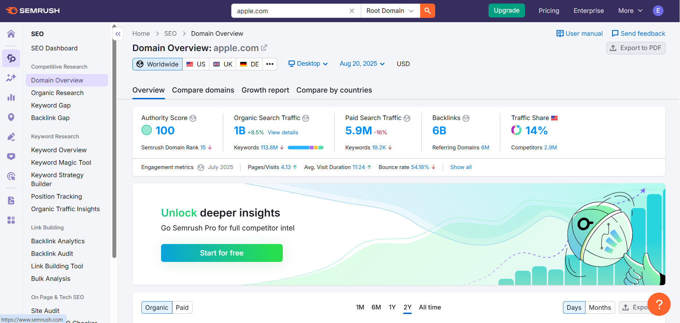Switch to Compare domains tab
Viewport: 680px width, 323px height.
[x=203, y=90]
